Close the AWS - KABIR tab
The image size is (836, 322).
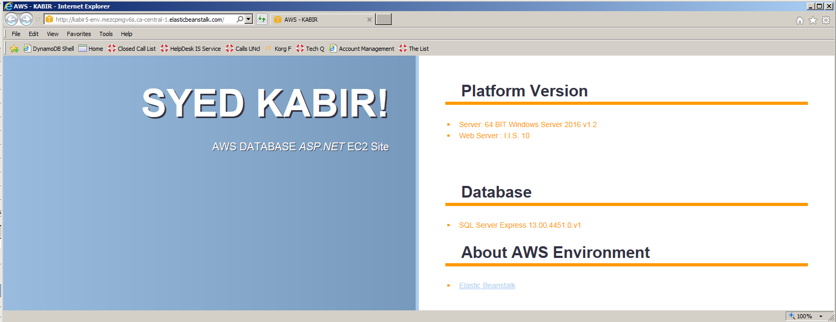369,20
